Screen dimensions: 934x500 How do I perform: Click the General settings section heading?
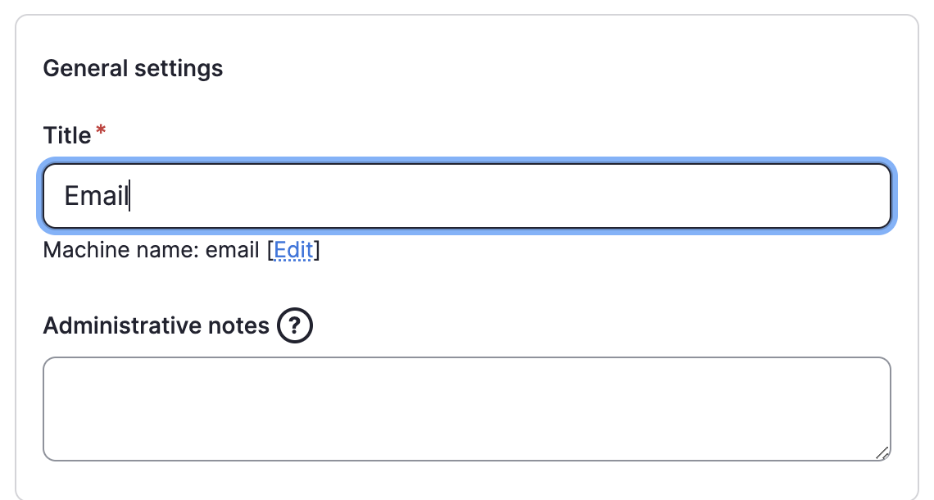(x=133, y=68)
